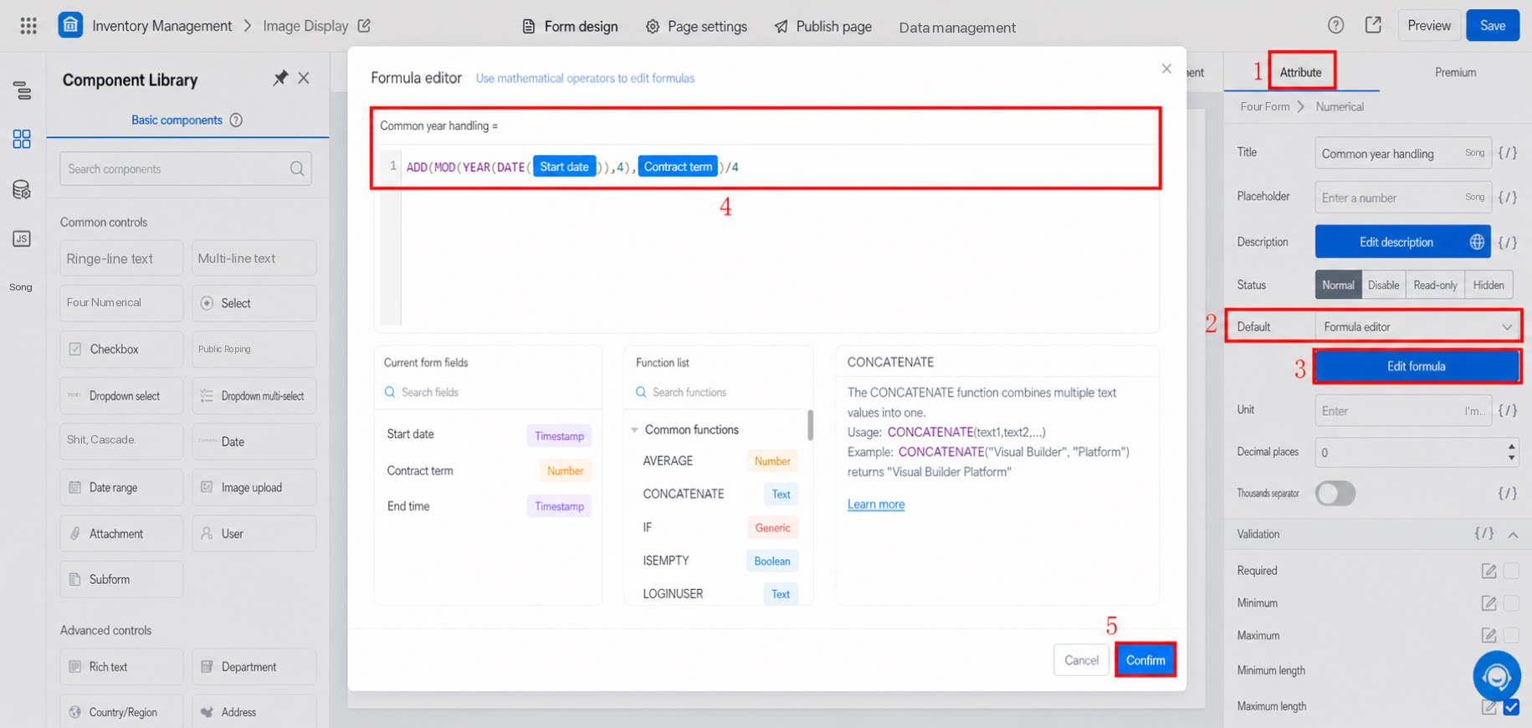This screenshot has width=1532, height=728.
Task: Click the help question mark icon in header
Action: tap(1335, 25)
